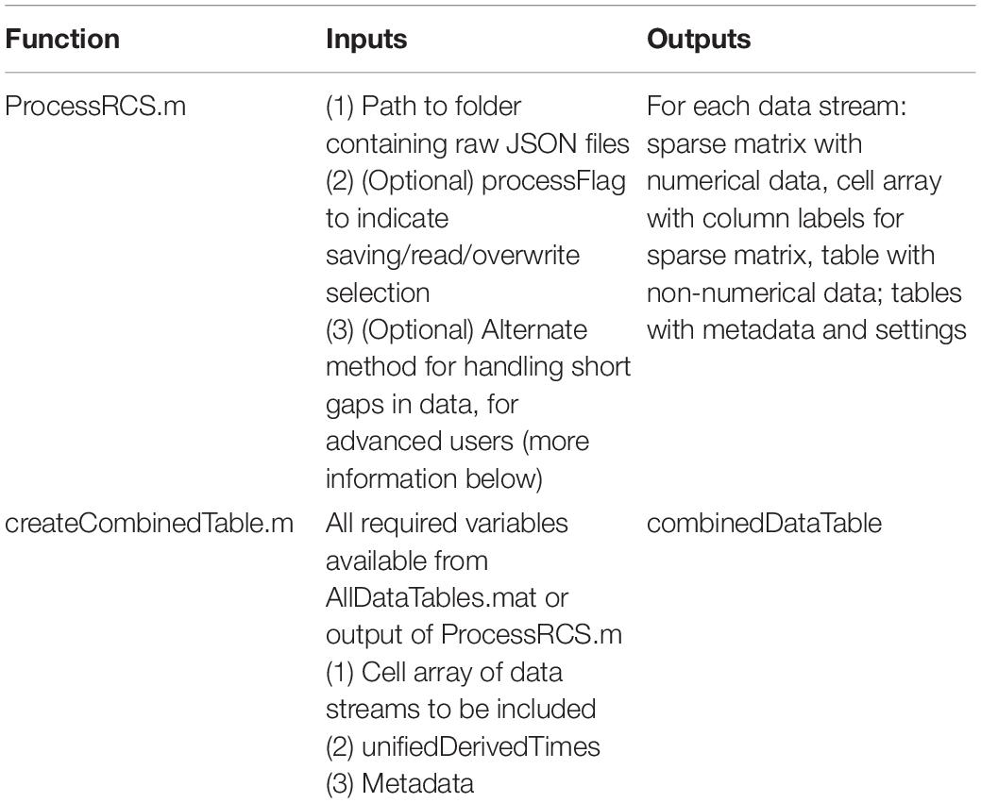Select the createCombinedTable.m function name
The image size is (981, 803).
[149, 524]
